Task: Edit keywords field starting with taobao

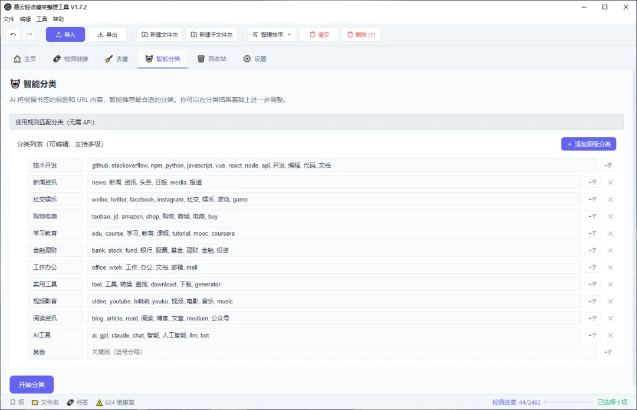Action: (333, 216)
